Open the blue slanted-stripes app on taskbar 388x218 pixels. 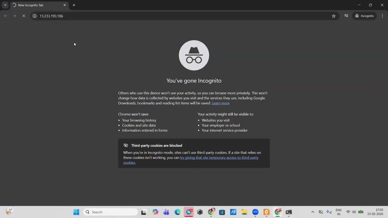coord(233,212)
